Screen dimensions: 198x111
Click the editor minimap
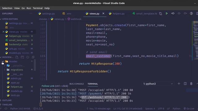point(195,40)
